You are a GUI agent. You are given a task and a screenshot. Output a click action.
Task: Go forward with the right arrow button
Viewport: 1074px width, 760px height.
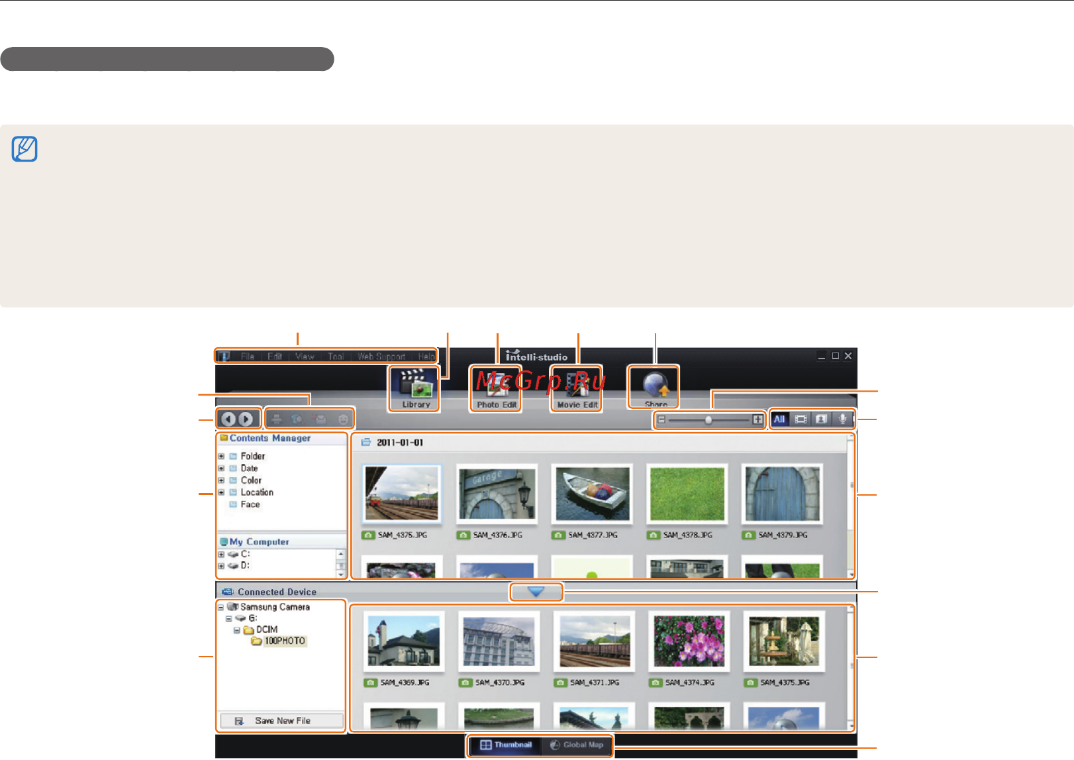(x=246, y=419)
